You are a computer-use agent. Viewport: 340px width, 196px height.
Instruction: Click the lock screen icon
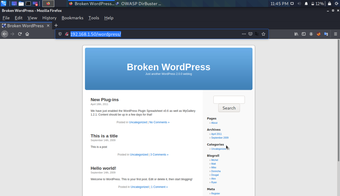click(330, 4)
